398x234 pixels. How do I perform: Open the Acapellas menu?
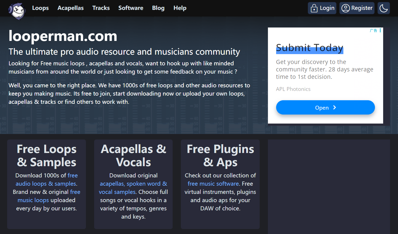click(71, 8)
